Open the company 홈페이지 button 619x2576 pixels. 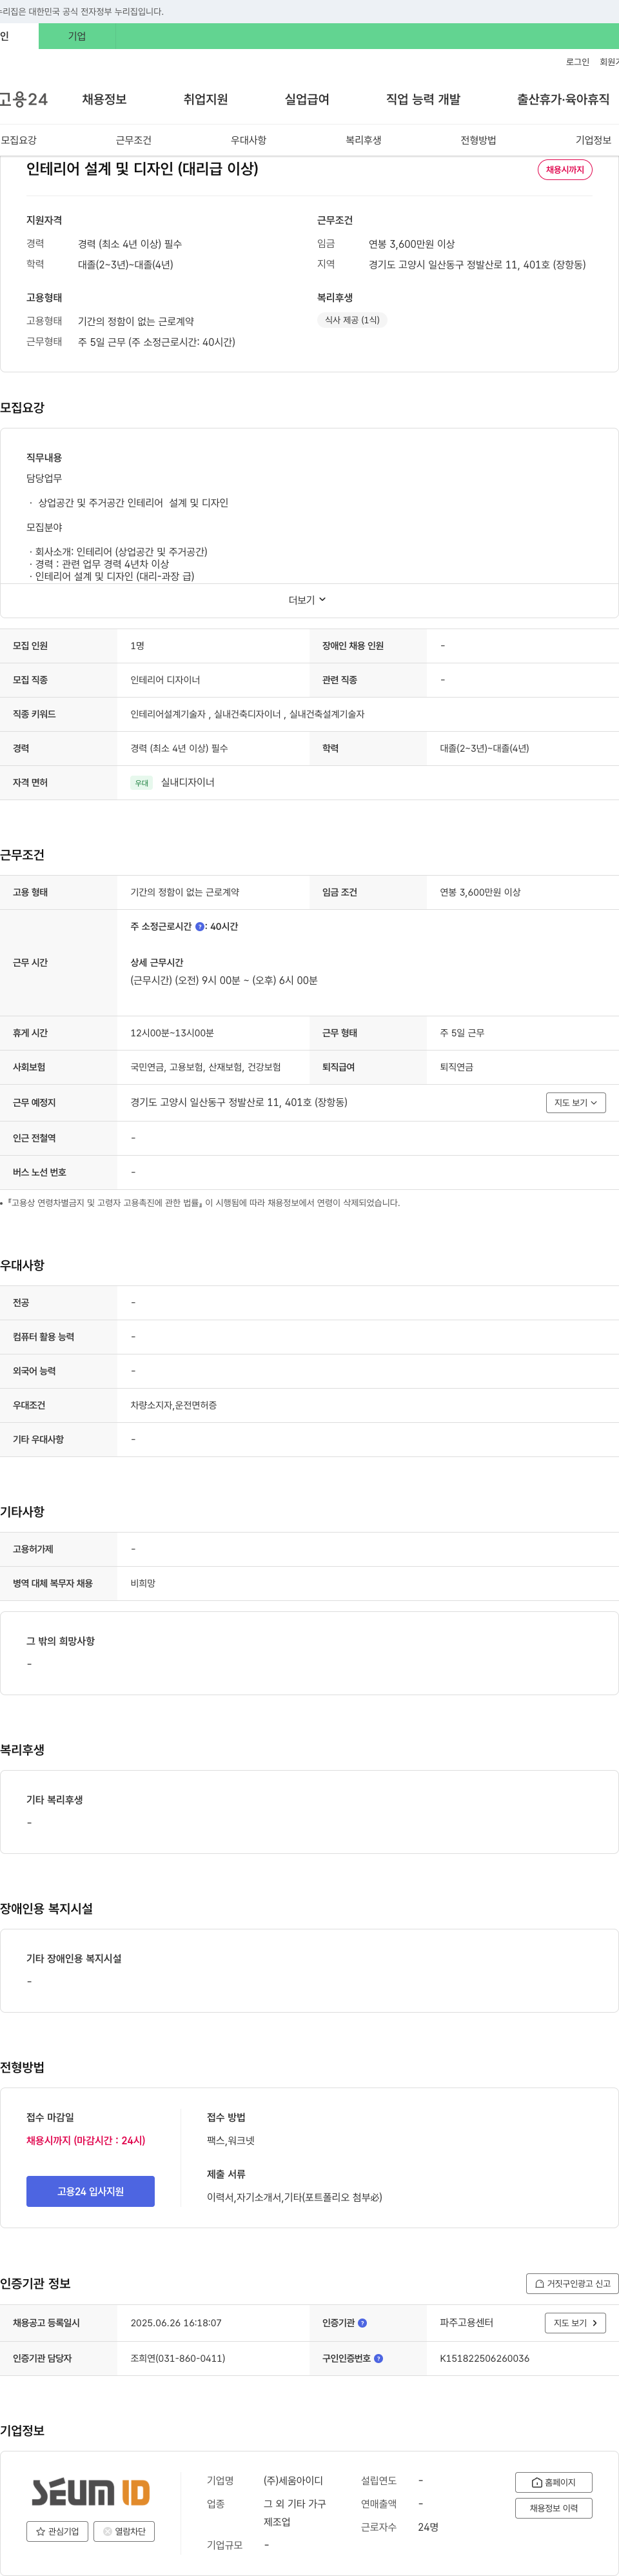tap(553, 2482)
